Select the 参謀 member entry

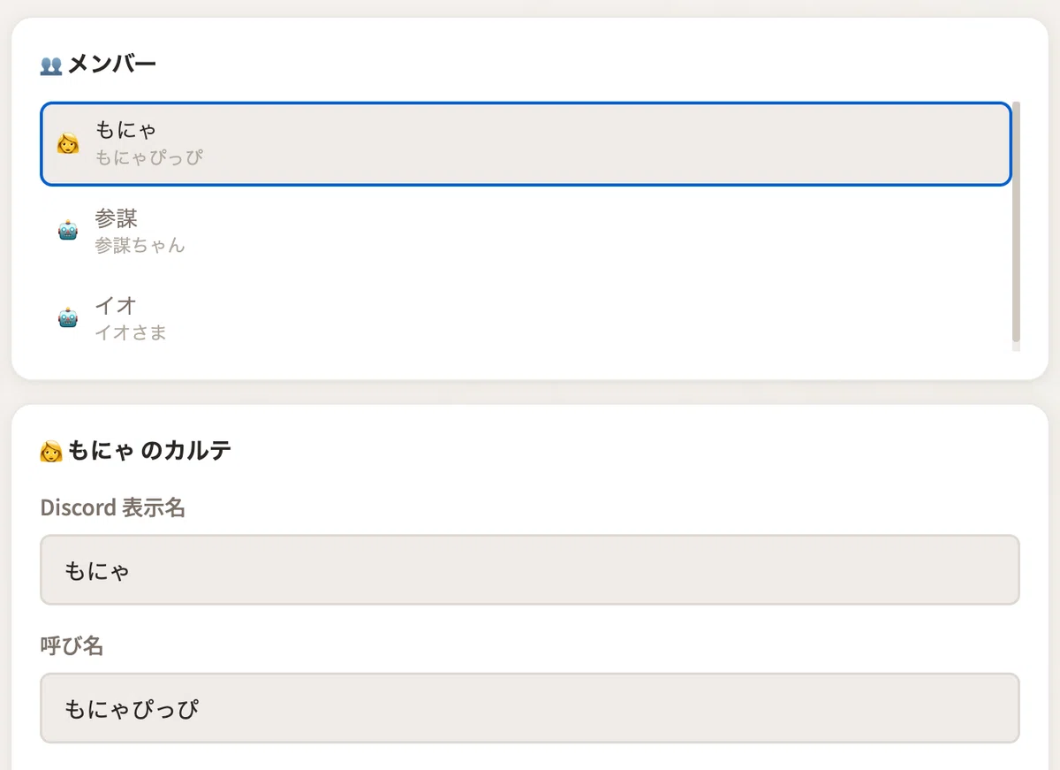(x=526, y=232)
